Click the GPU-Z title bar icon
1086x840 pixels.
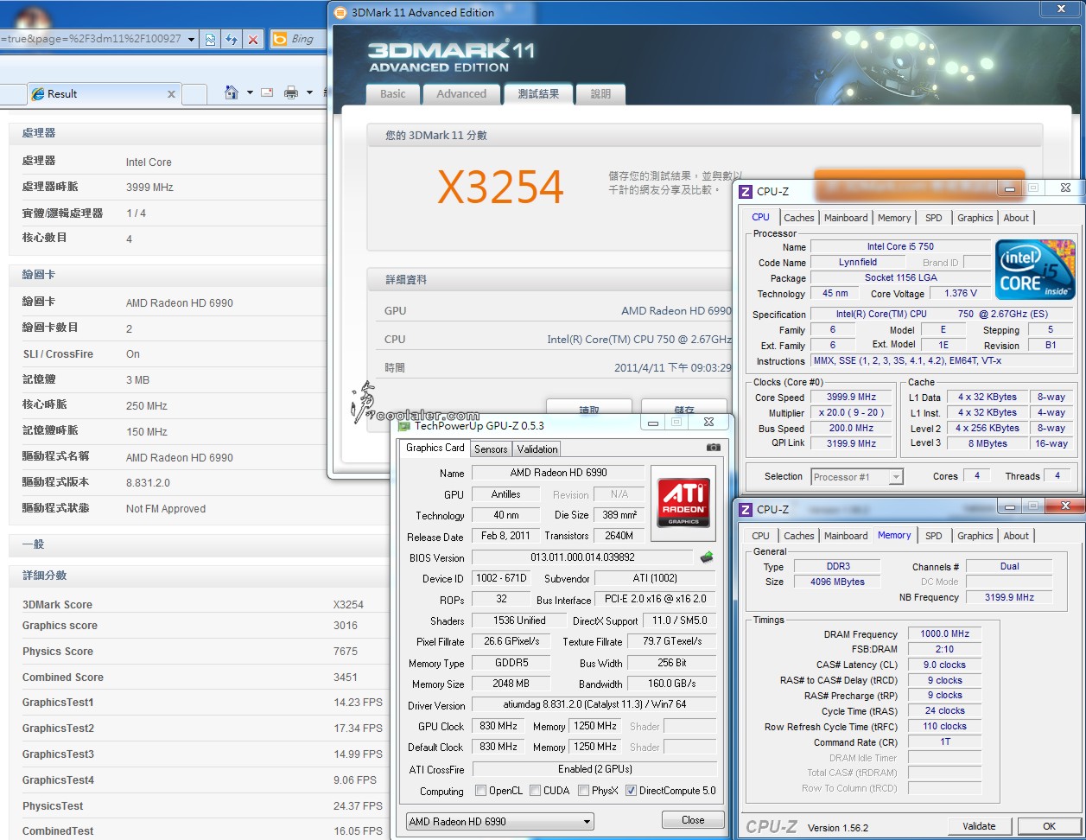(x=403, y=425)
